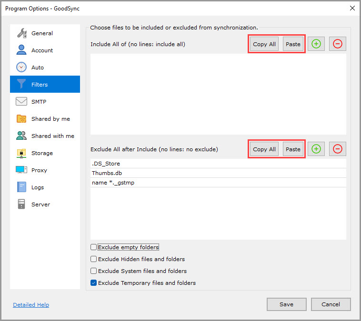The image size is (361, 321).
Task: Enable Exclude empty folders checkbox
Action: (93, 247)
